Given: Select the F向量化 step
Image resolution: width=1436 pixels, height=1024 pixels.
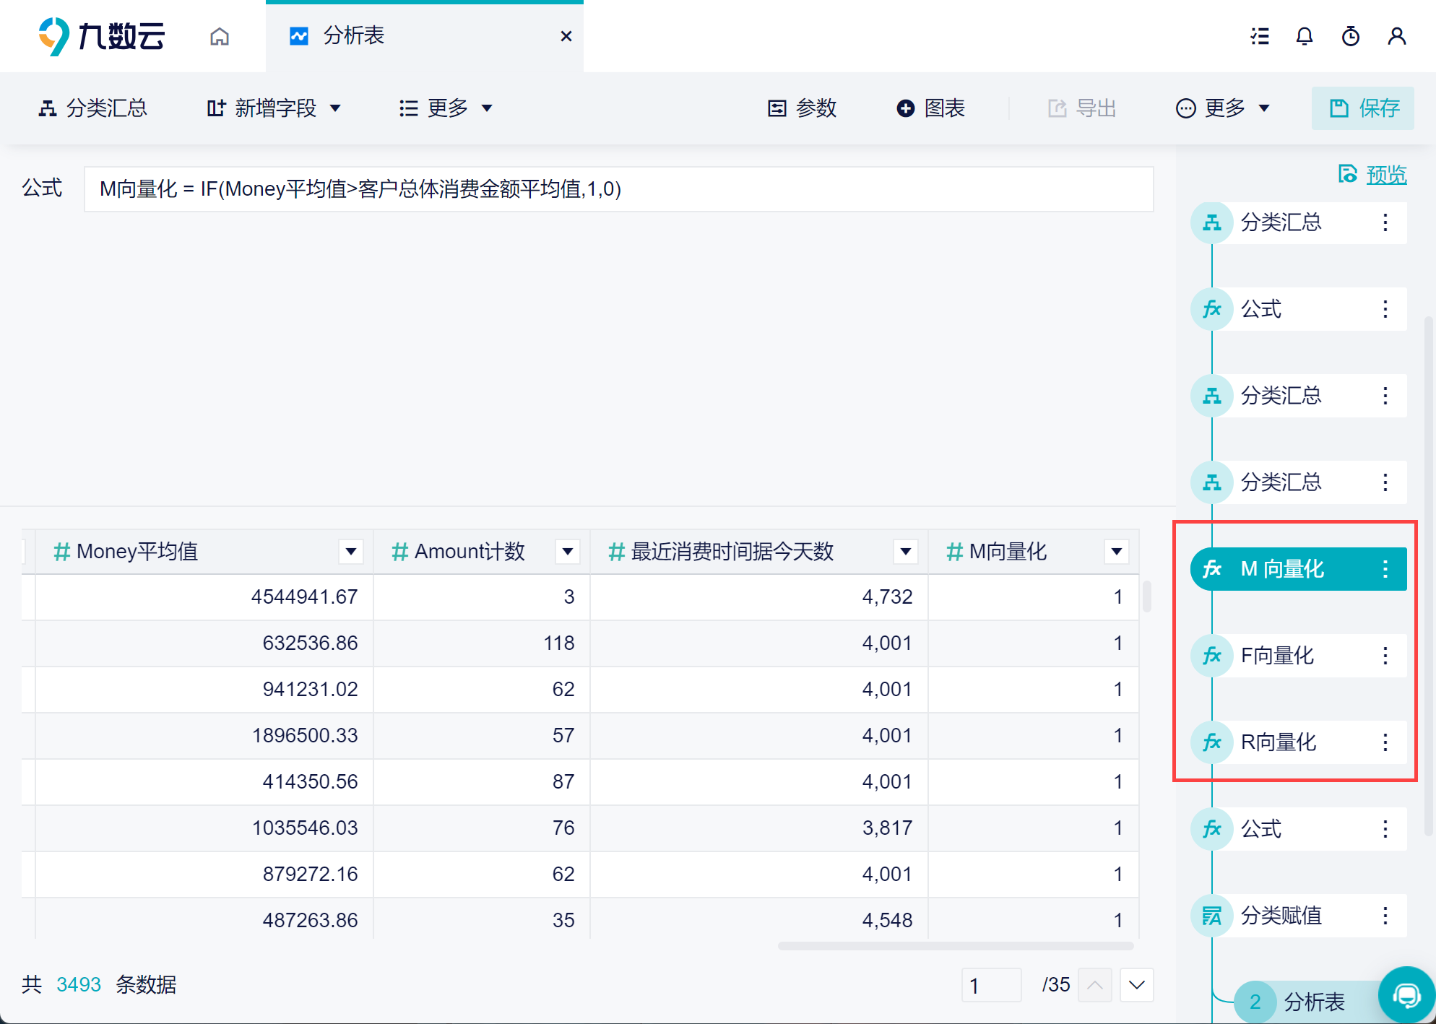Looking at the screenshot, I should click(1277, 656).
